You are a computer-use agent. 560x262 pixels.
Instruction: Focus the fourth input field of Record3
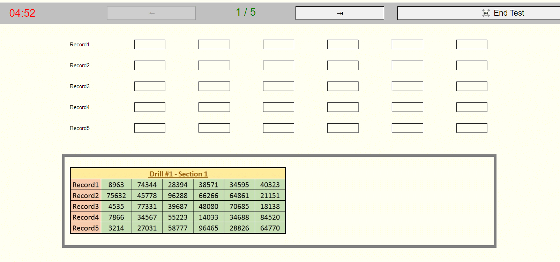click(x=343, y=86)
